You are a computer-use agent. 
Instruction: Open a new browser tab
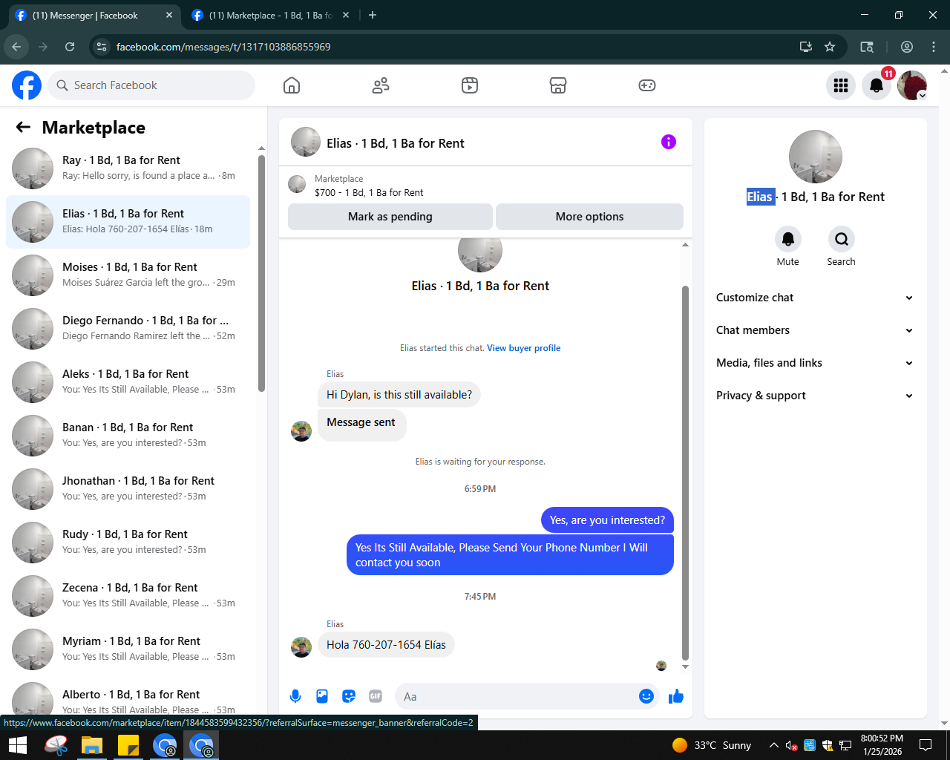[x=373, y=15]
